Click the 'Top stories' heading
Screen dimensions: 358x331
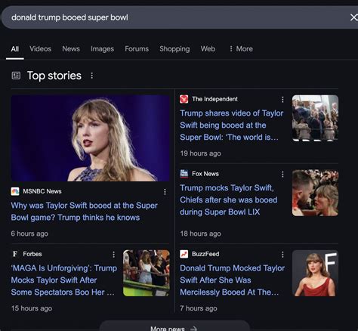coord(54,76)
